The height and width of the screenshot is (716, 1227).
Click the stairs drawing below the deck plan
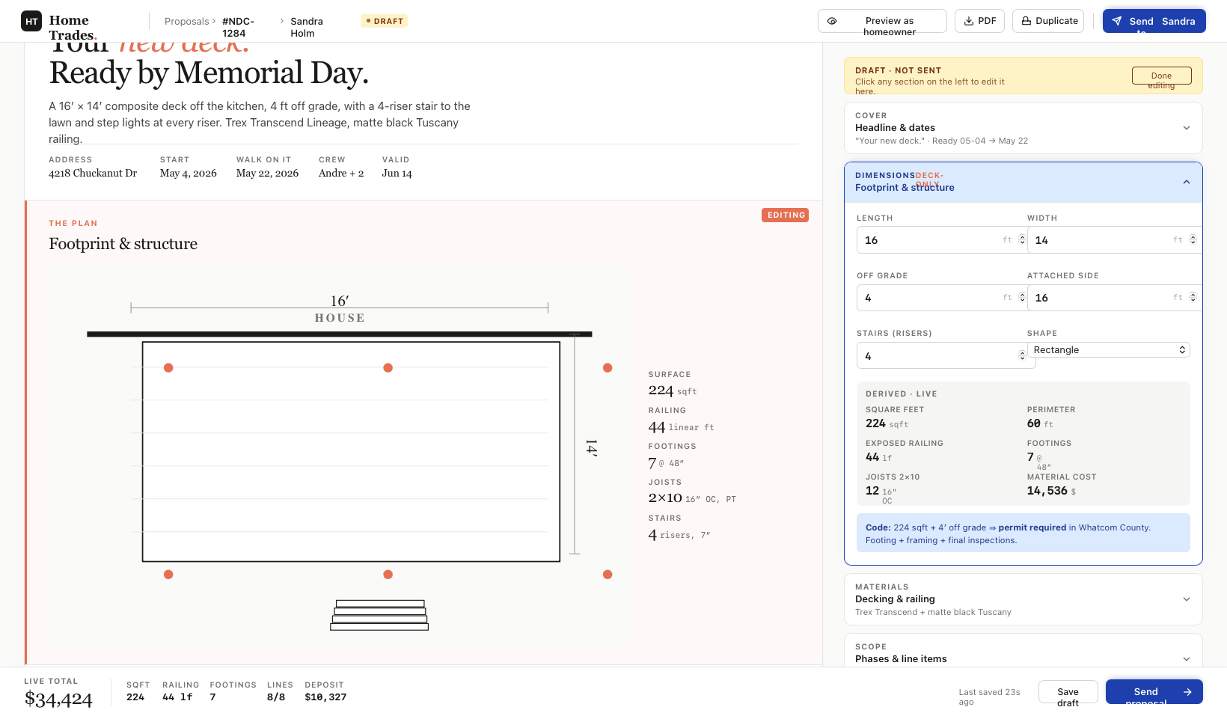379,615
